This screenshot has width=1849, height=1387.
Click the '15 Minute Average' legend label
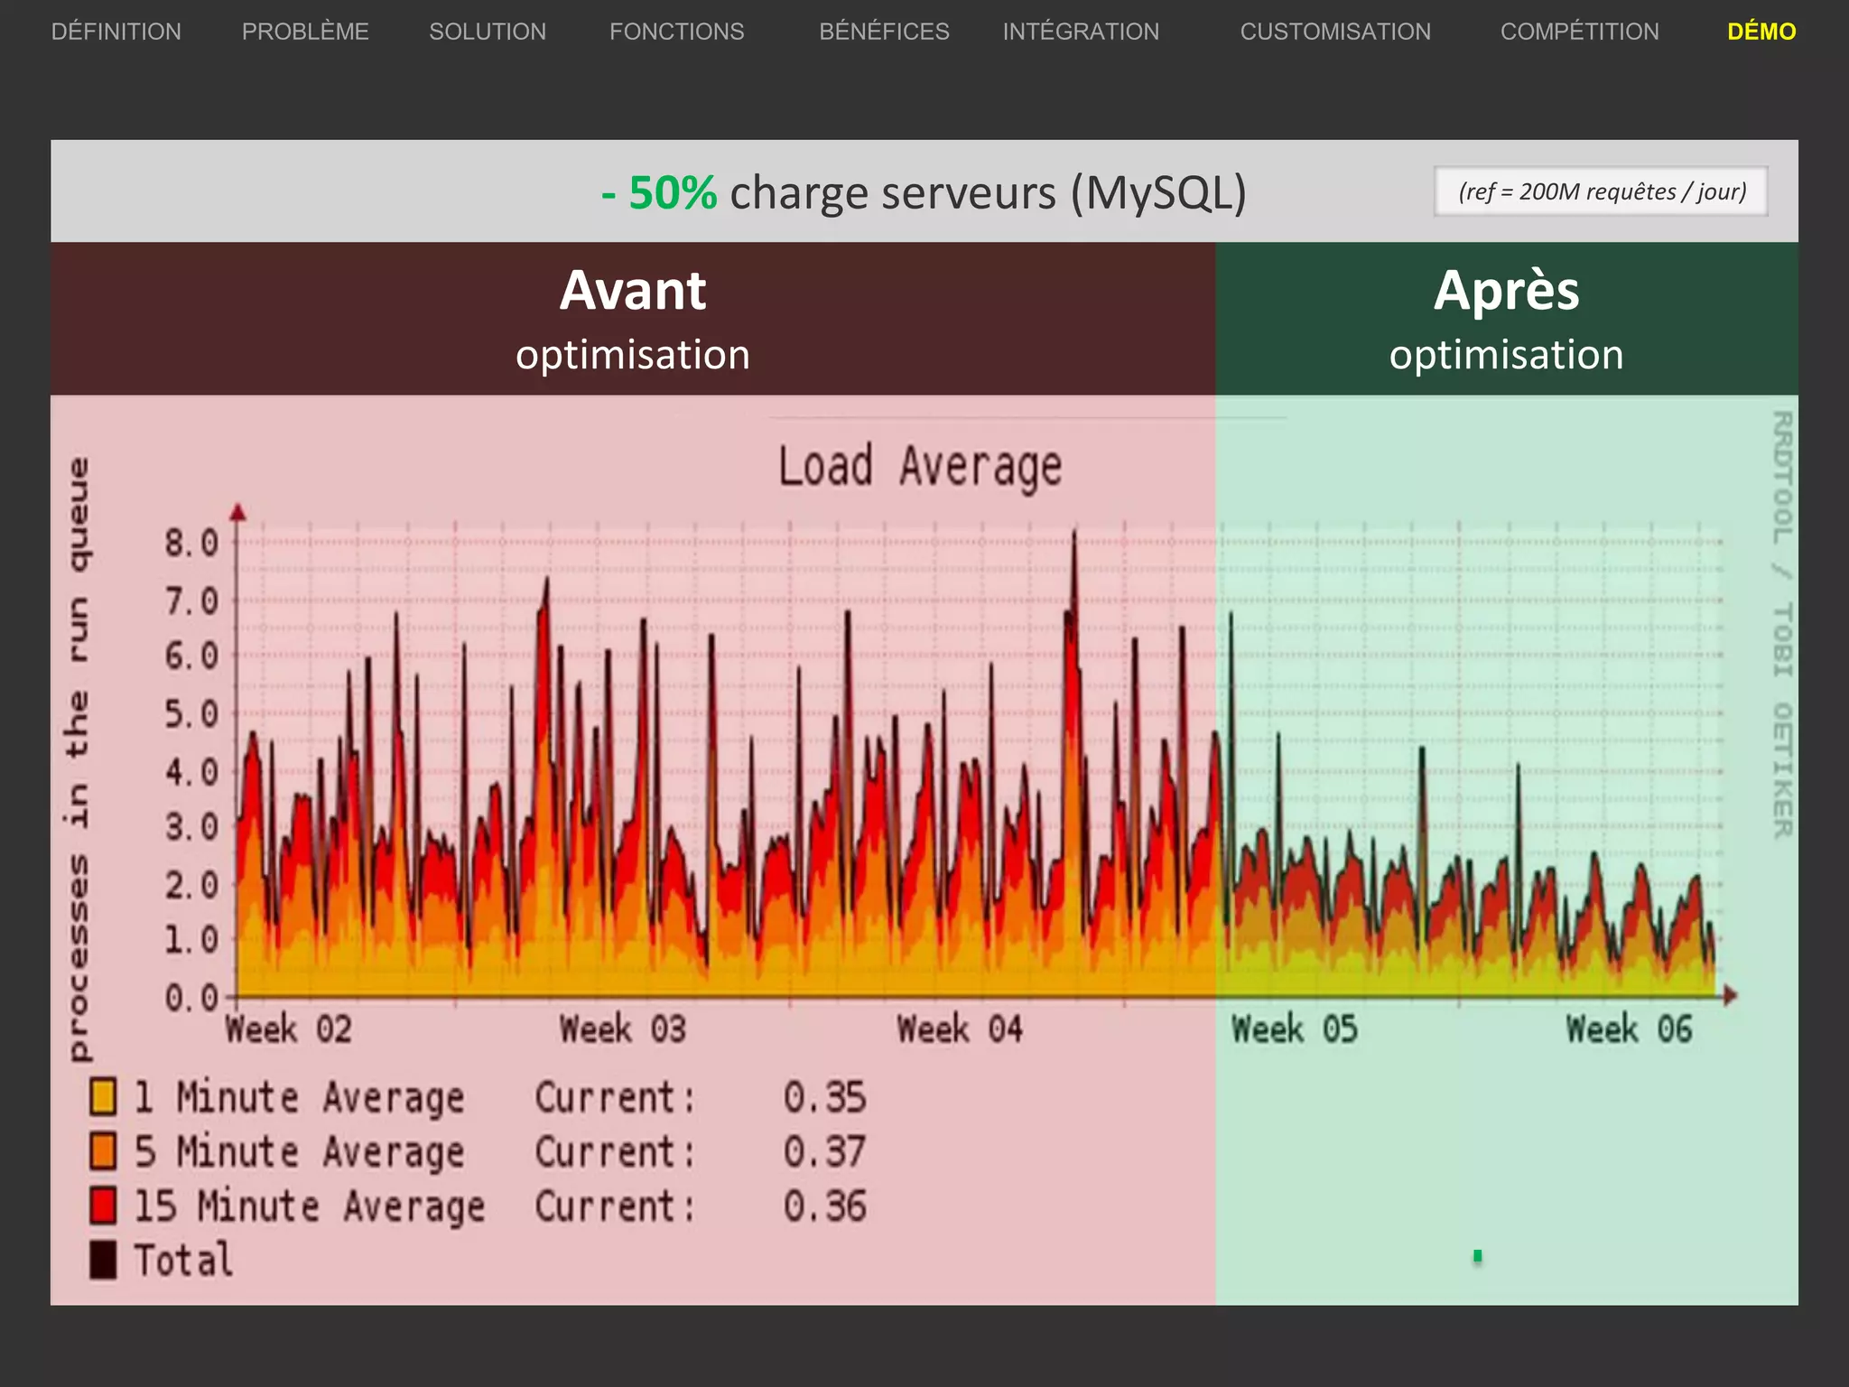(x=310, y=1207)
